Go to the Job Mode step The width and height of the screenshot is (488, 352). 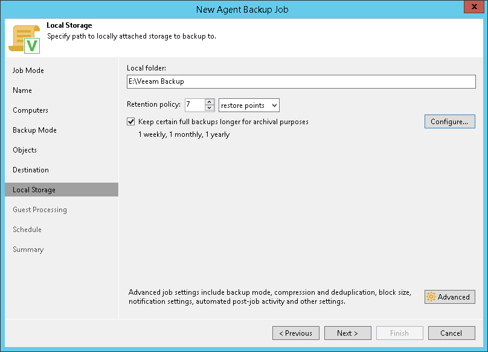(x=28, y=71)
